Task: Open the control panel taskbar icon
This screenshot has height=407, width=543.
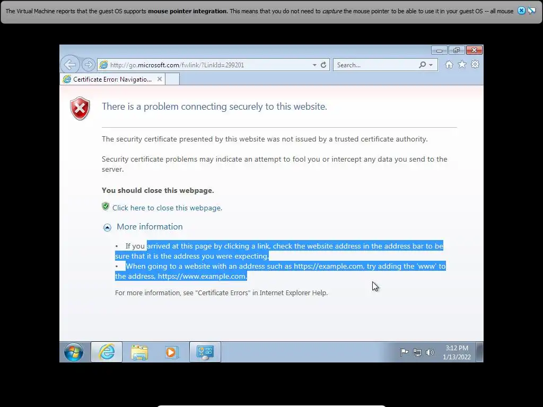Action: tap(205, 352)
